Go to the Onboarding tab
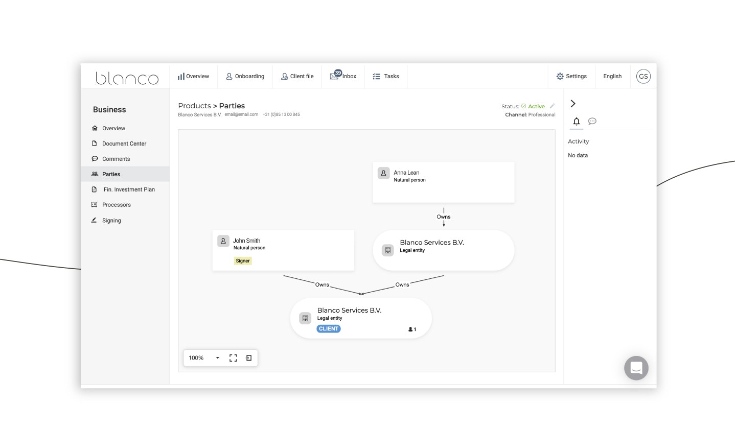Image resolution: width=735 pixels, height=428 pixels. pos(245,76)
